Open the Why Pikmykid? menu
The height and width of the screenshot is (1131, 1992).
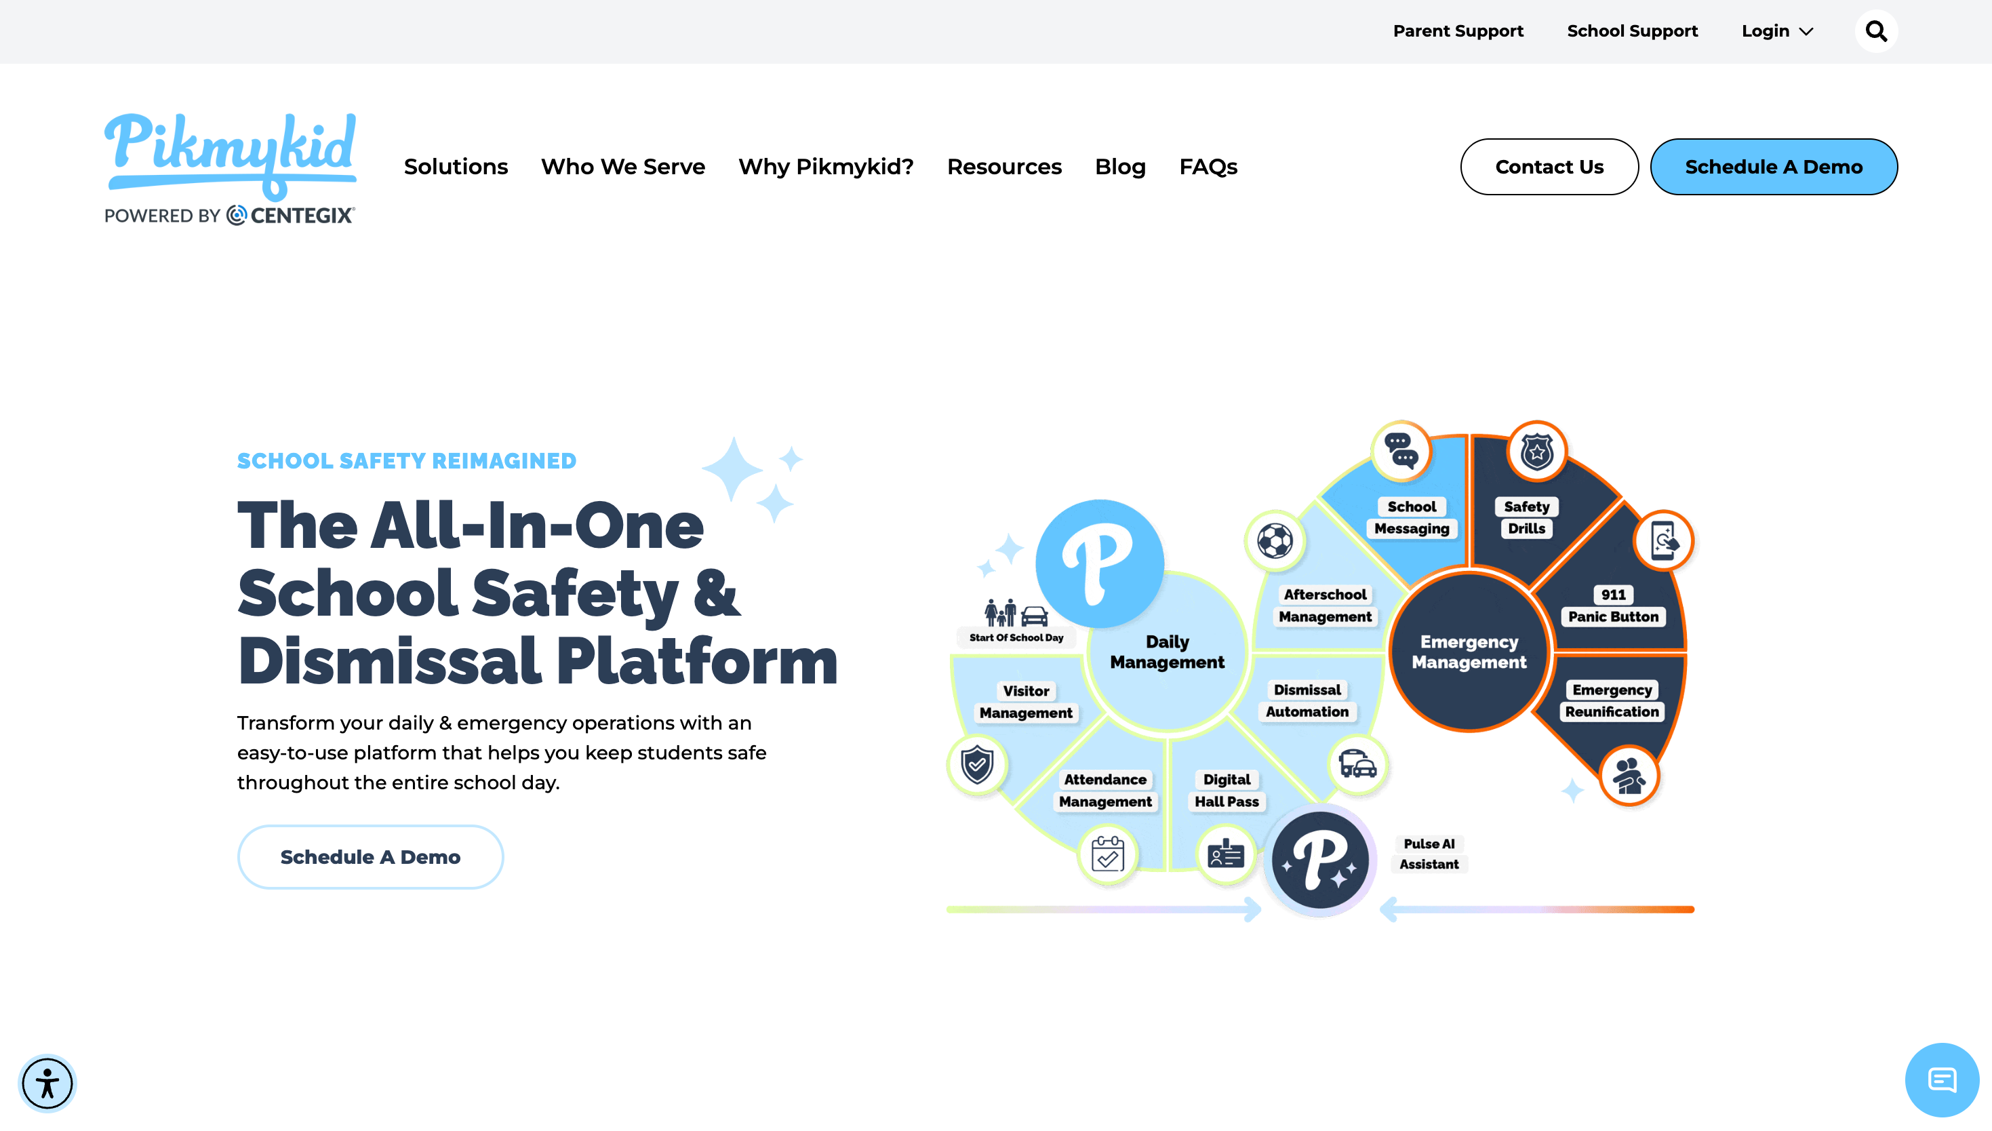[826, 167]
